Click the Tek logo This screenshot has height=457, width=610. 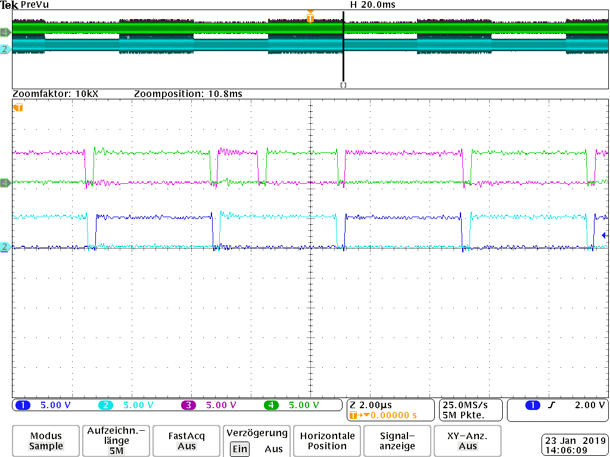pyautogui.click(x=10, y=5)
